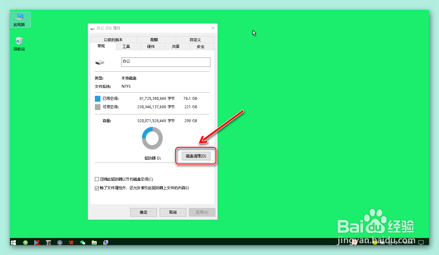
Task: Click the volume speaker tray icon
Action: tap(397, 243)
